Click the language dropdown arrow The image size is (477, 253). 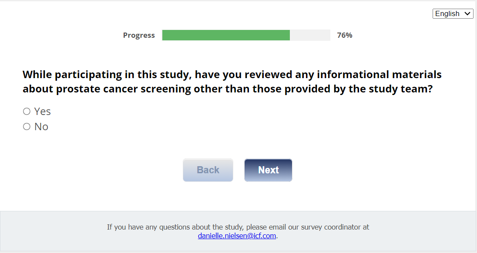[468, 13]
